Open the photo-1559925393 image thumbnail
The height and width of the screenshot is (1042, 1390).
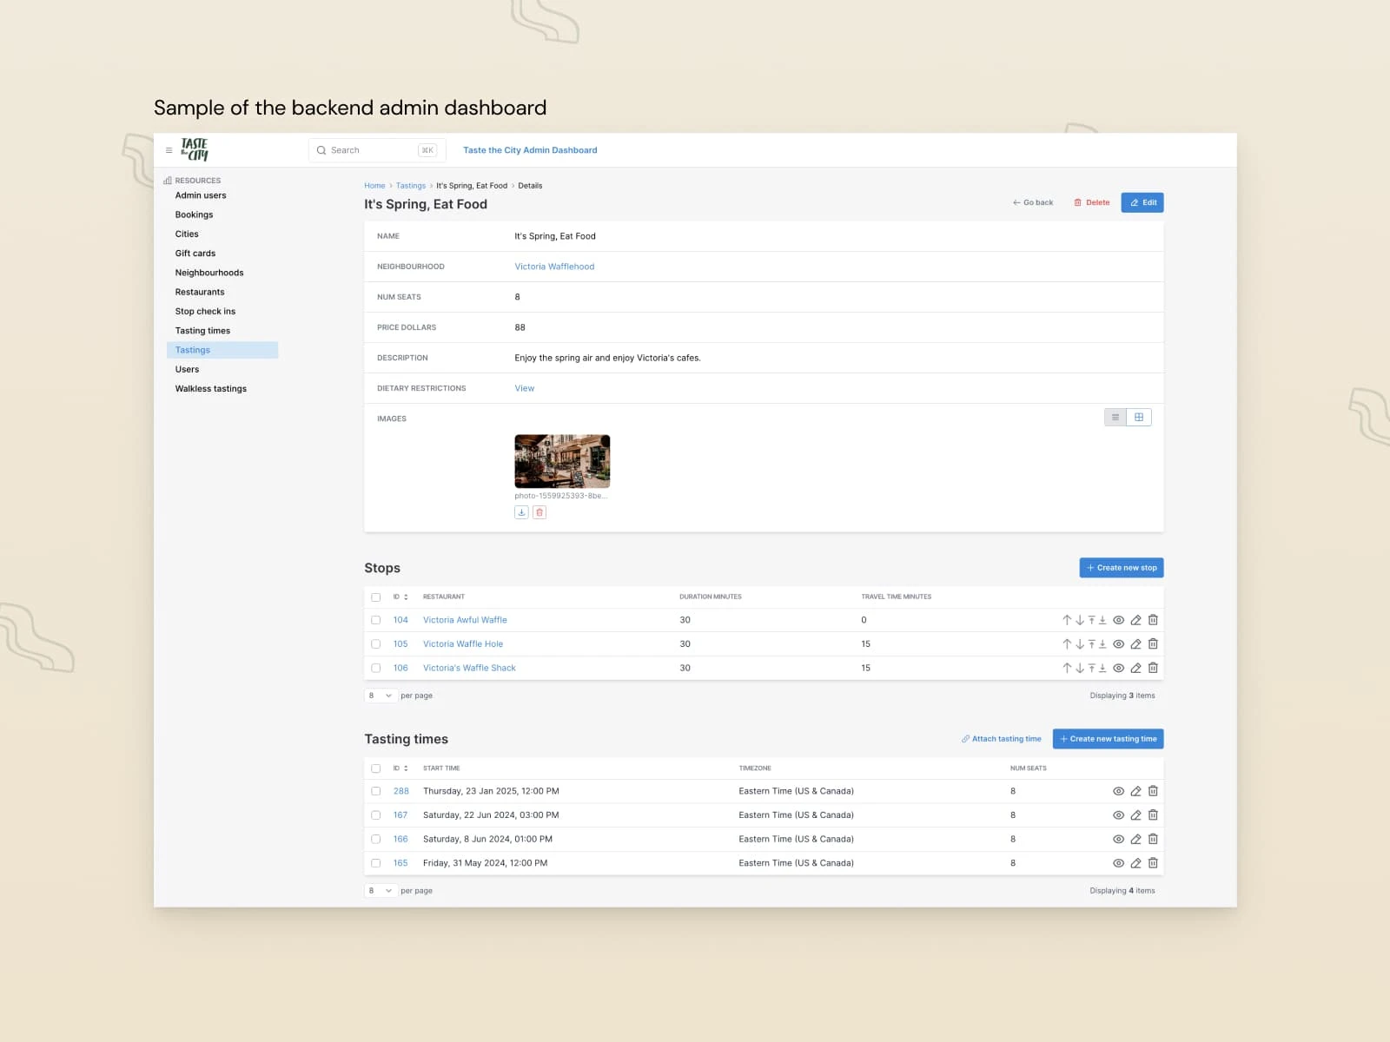coord(562,460)
